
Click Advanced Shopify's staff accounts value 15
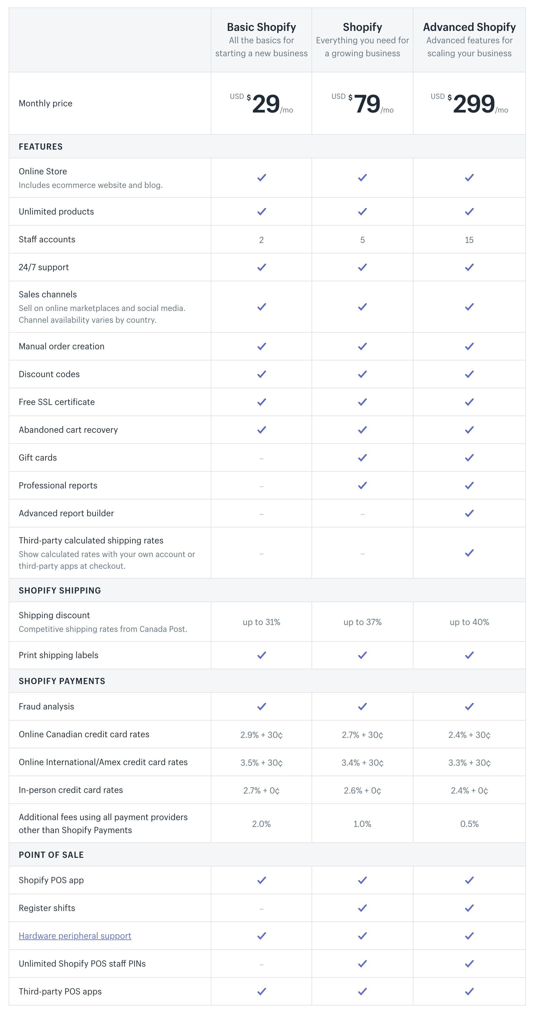469,240
